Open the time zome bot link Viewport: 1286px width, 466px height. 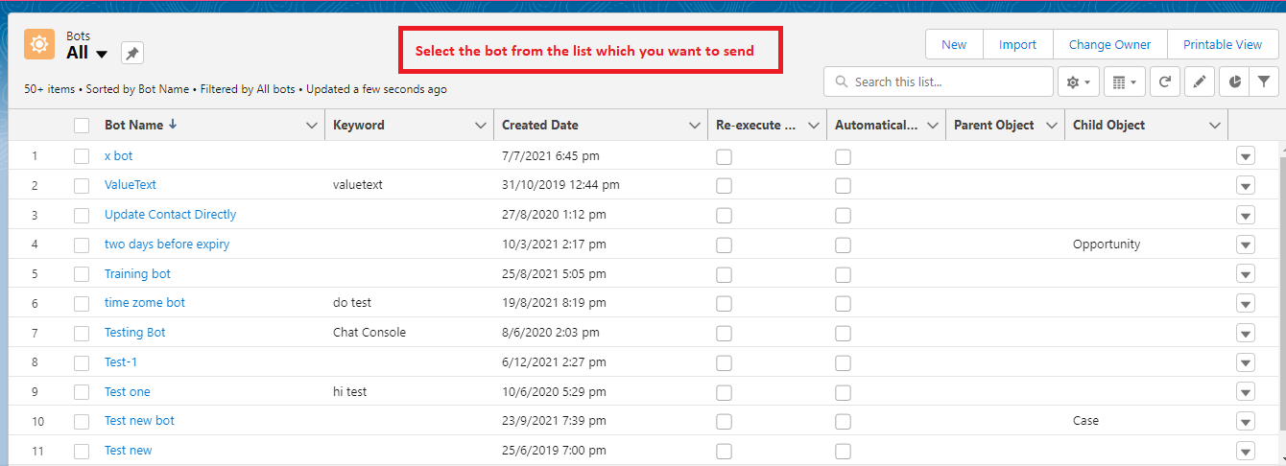[145, 303]
